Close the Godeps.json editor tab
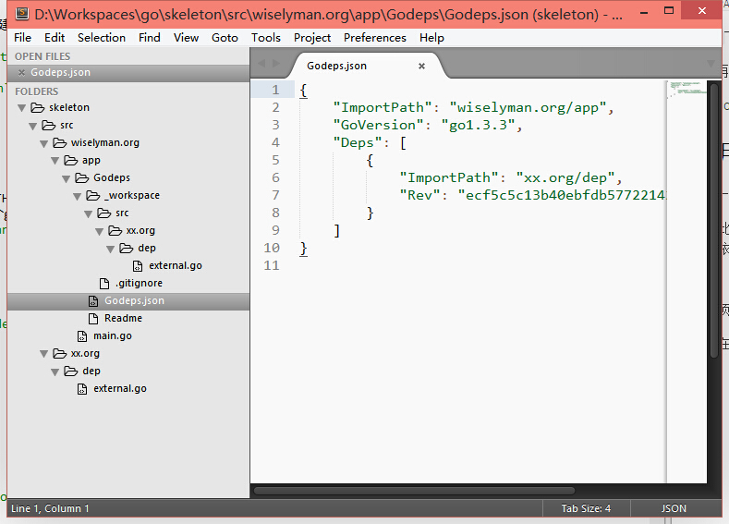729x524 pixels. (421, 66)
